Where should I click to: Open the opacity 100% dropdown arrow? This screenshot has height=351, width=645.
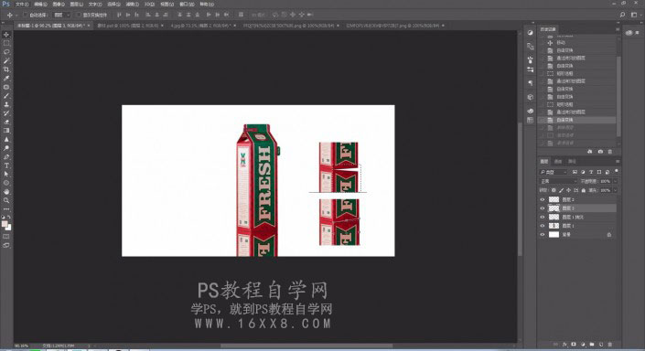(615, 181)
